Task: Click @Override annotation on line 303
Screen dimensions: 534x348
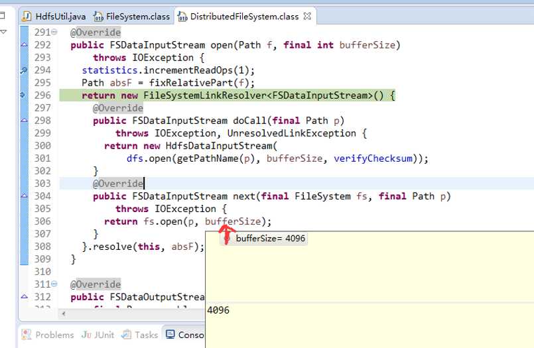Action: (118, 184)
